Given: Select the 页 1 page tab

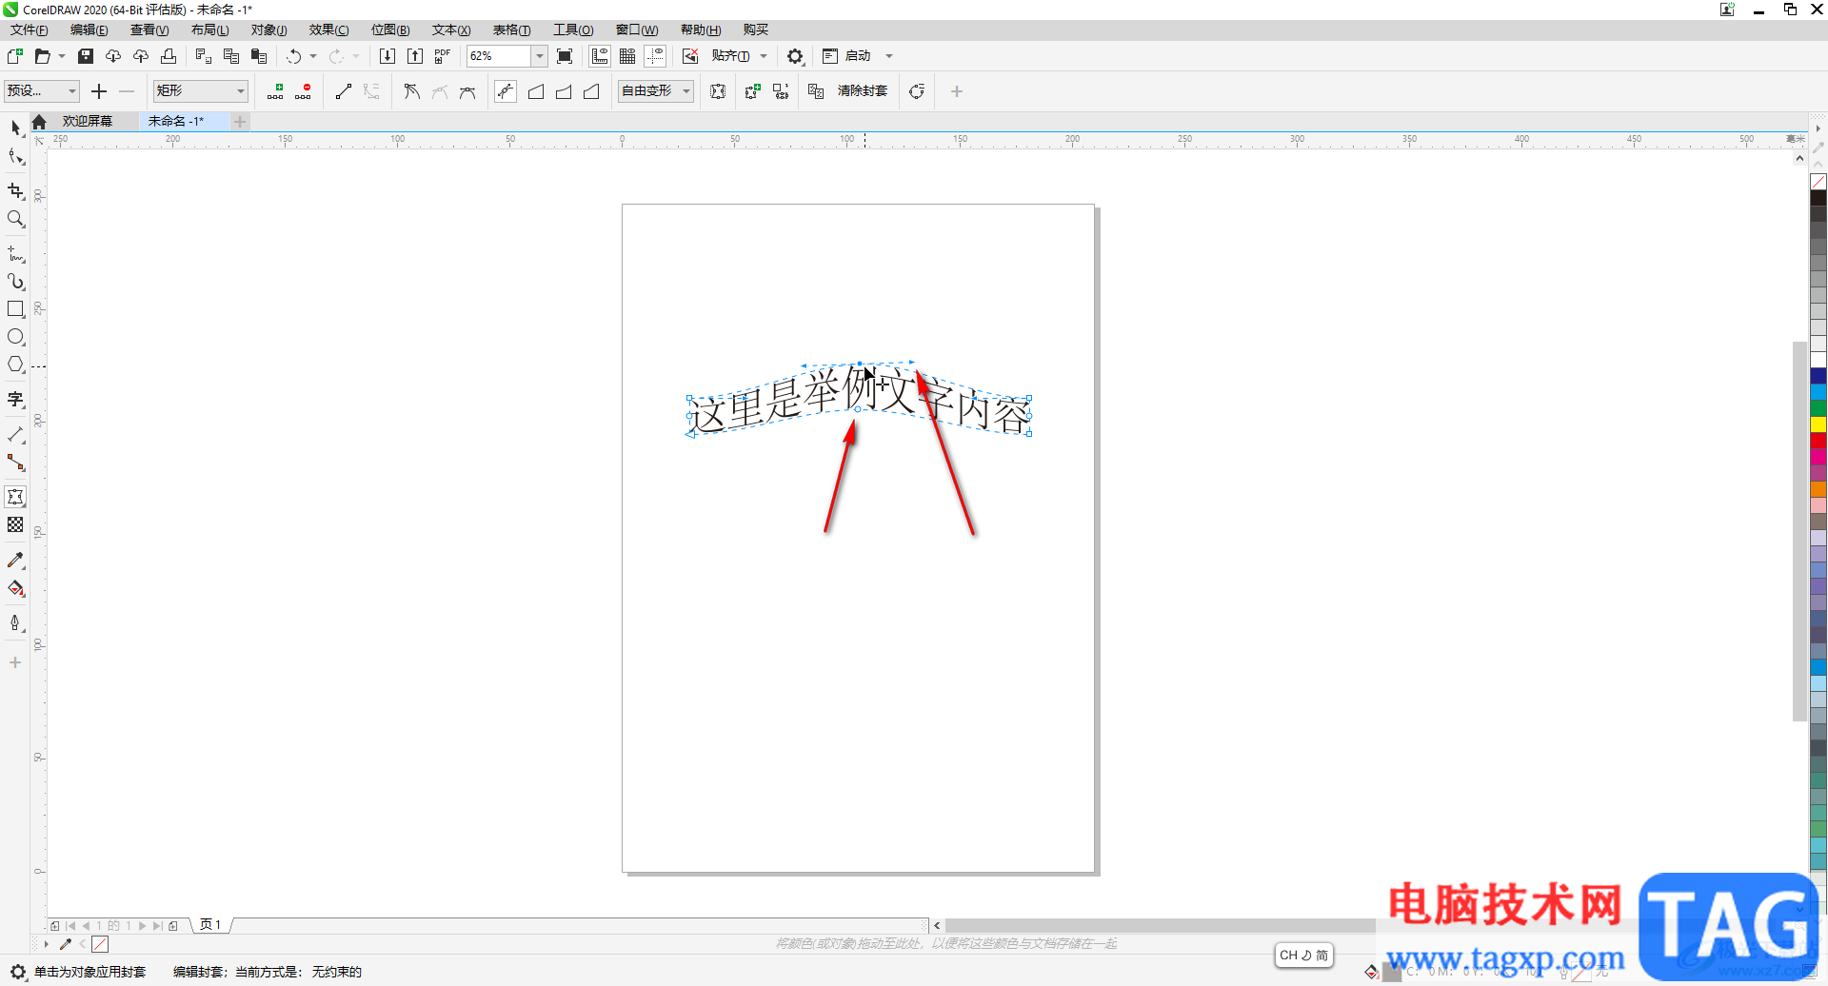Looking at the screenshot, I should click(210, 925).
